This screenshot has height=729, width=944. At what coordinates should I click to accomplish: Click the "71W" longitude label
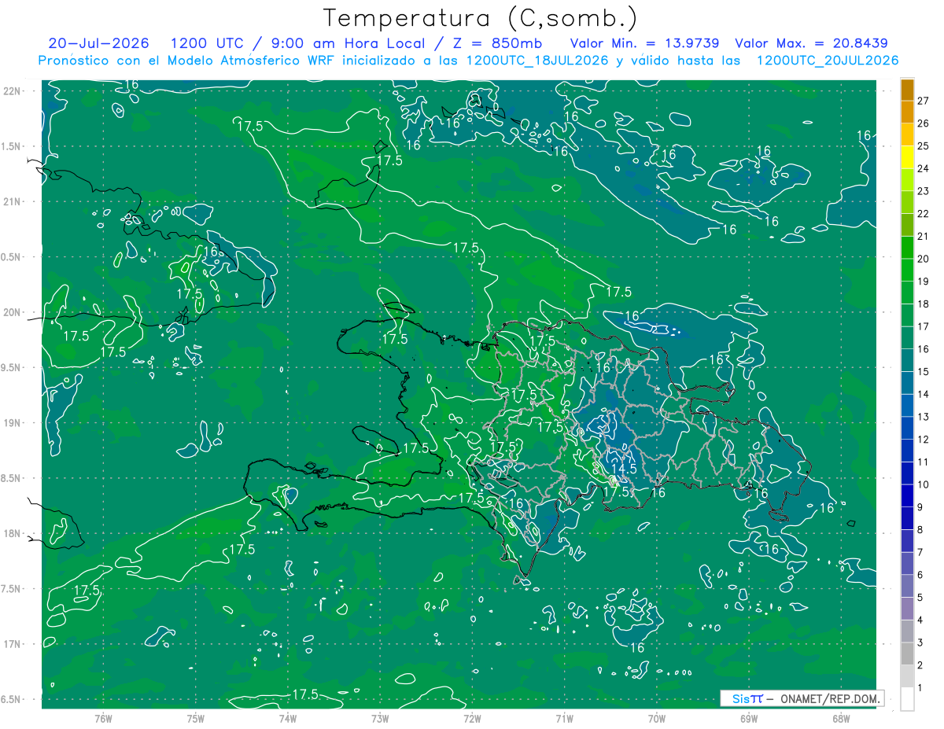564,719
